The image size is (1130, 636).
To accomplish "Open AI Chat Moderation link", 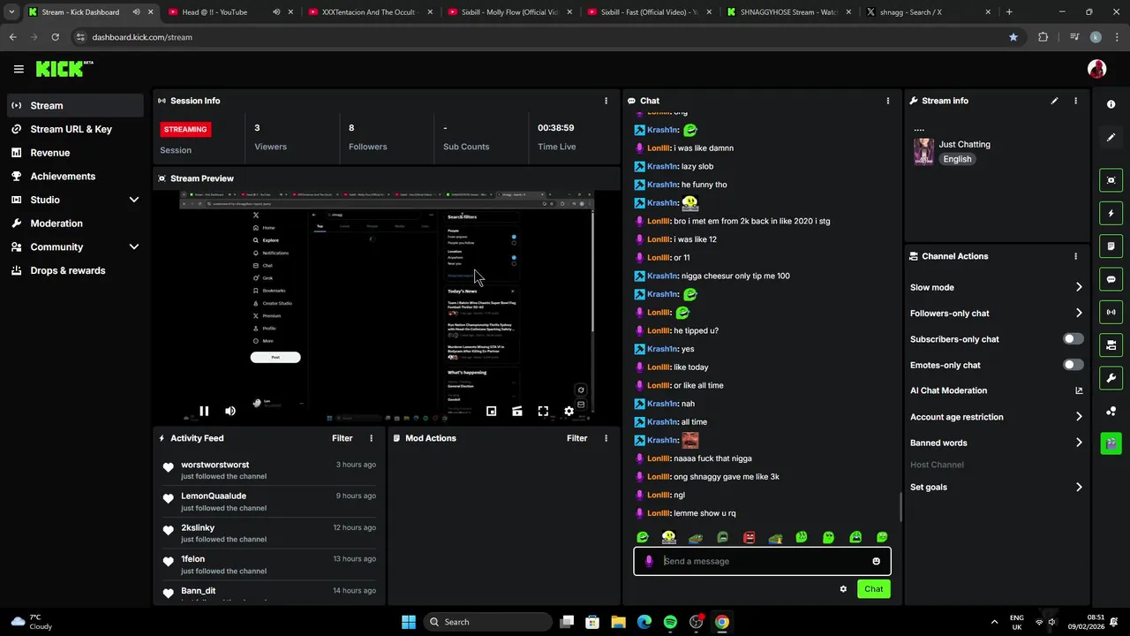I will [996, 390].
